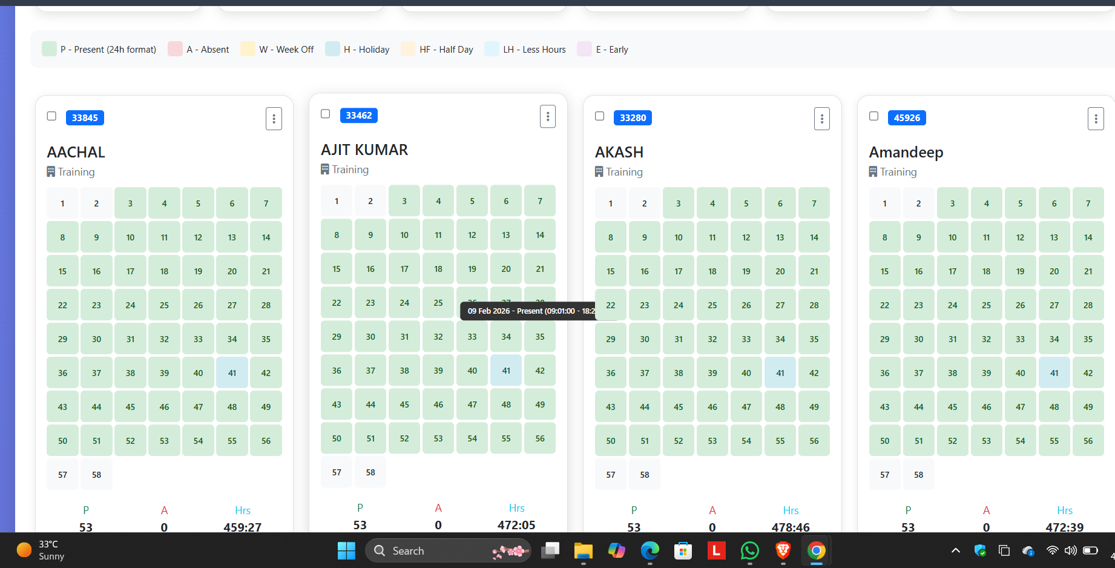This screenshot has width=1115, height=568.
Task: Click the 33845 ID badge on AACHAL's card
Action: pos(85,117)
